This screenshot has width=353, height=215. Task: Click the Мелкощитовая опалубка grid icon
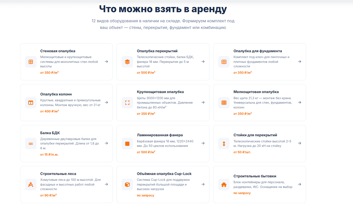pos(224,103)
